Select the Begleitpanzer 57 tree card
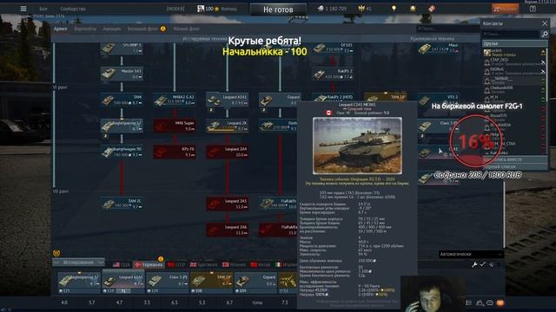556x312 pixels. [x=122, y=127]
